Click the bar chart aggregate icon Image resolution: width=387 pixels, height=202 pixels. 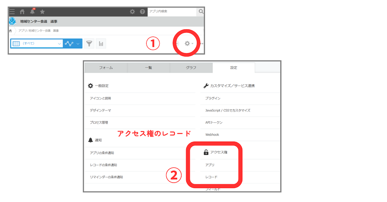coord(101,44)
